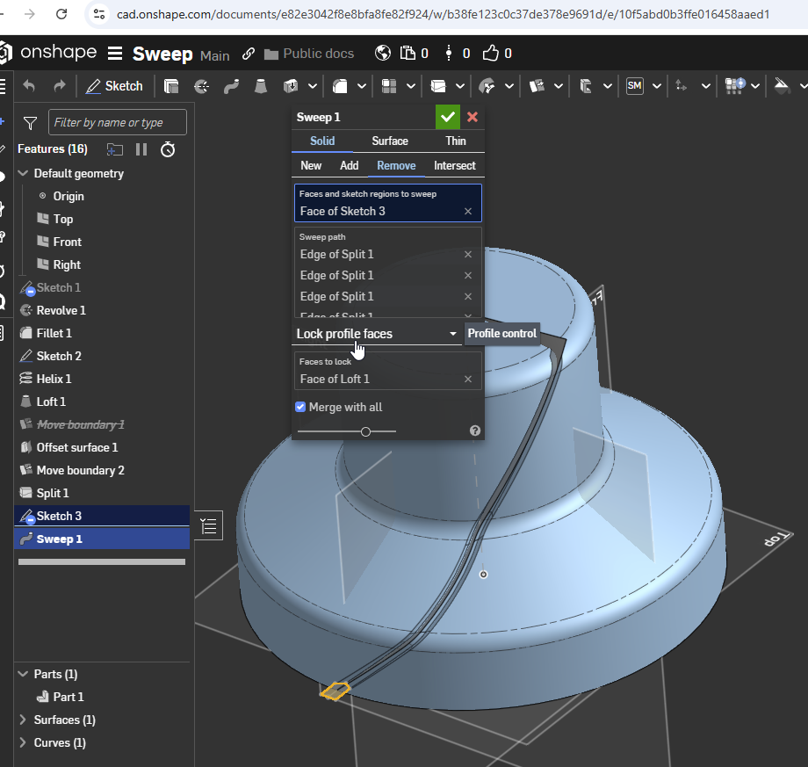Collapse the Default geometry tree
Viewport: 808px width, 767px height.
pos(24,174)
